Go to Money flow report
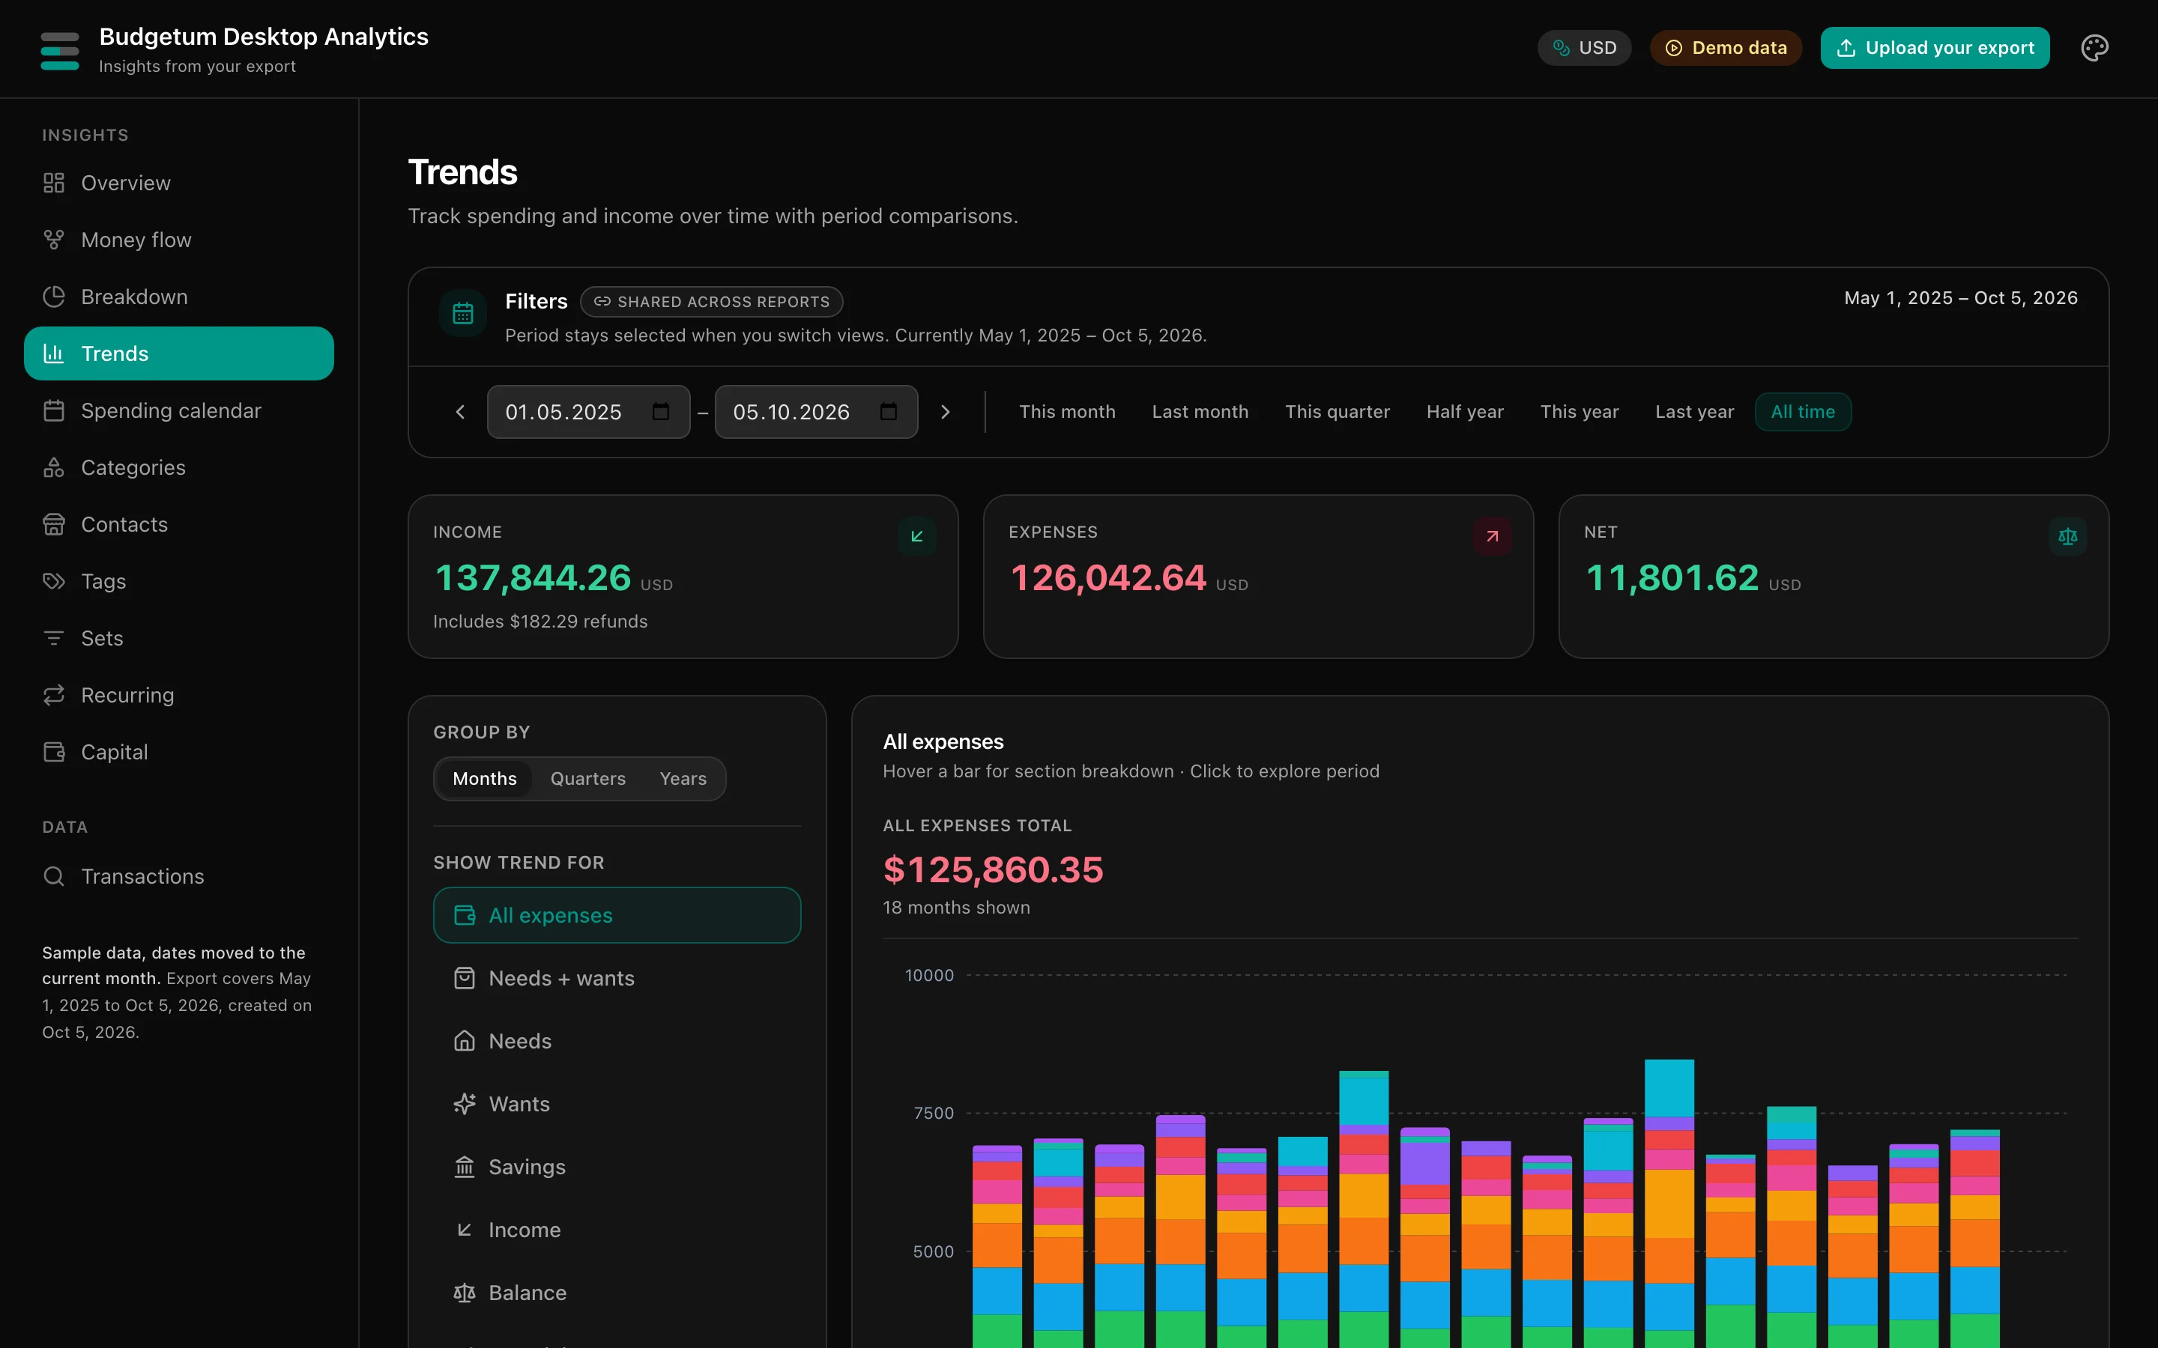Viewport: 2158px width, 1348px height. pos(178,240)
